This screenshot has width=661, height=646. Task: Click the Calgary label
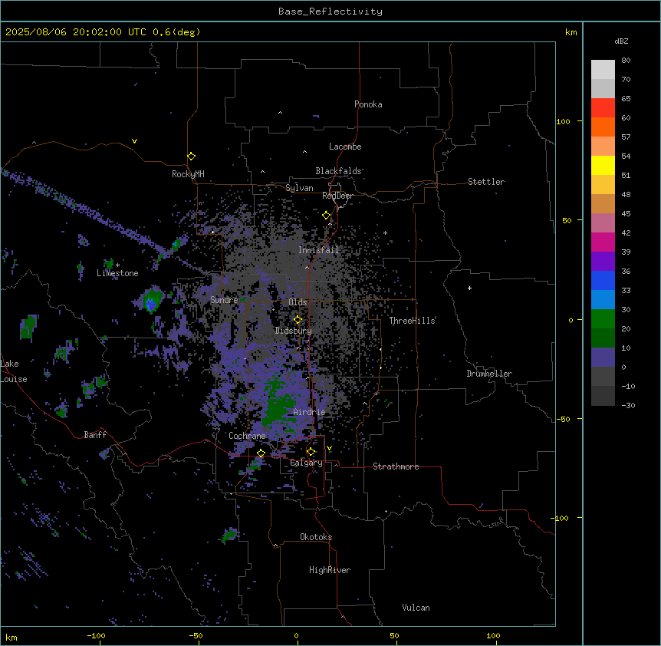tap(306, 463)
